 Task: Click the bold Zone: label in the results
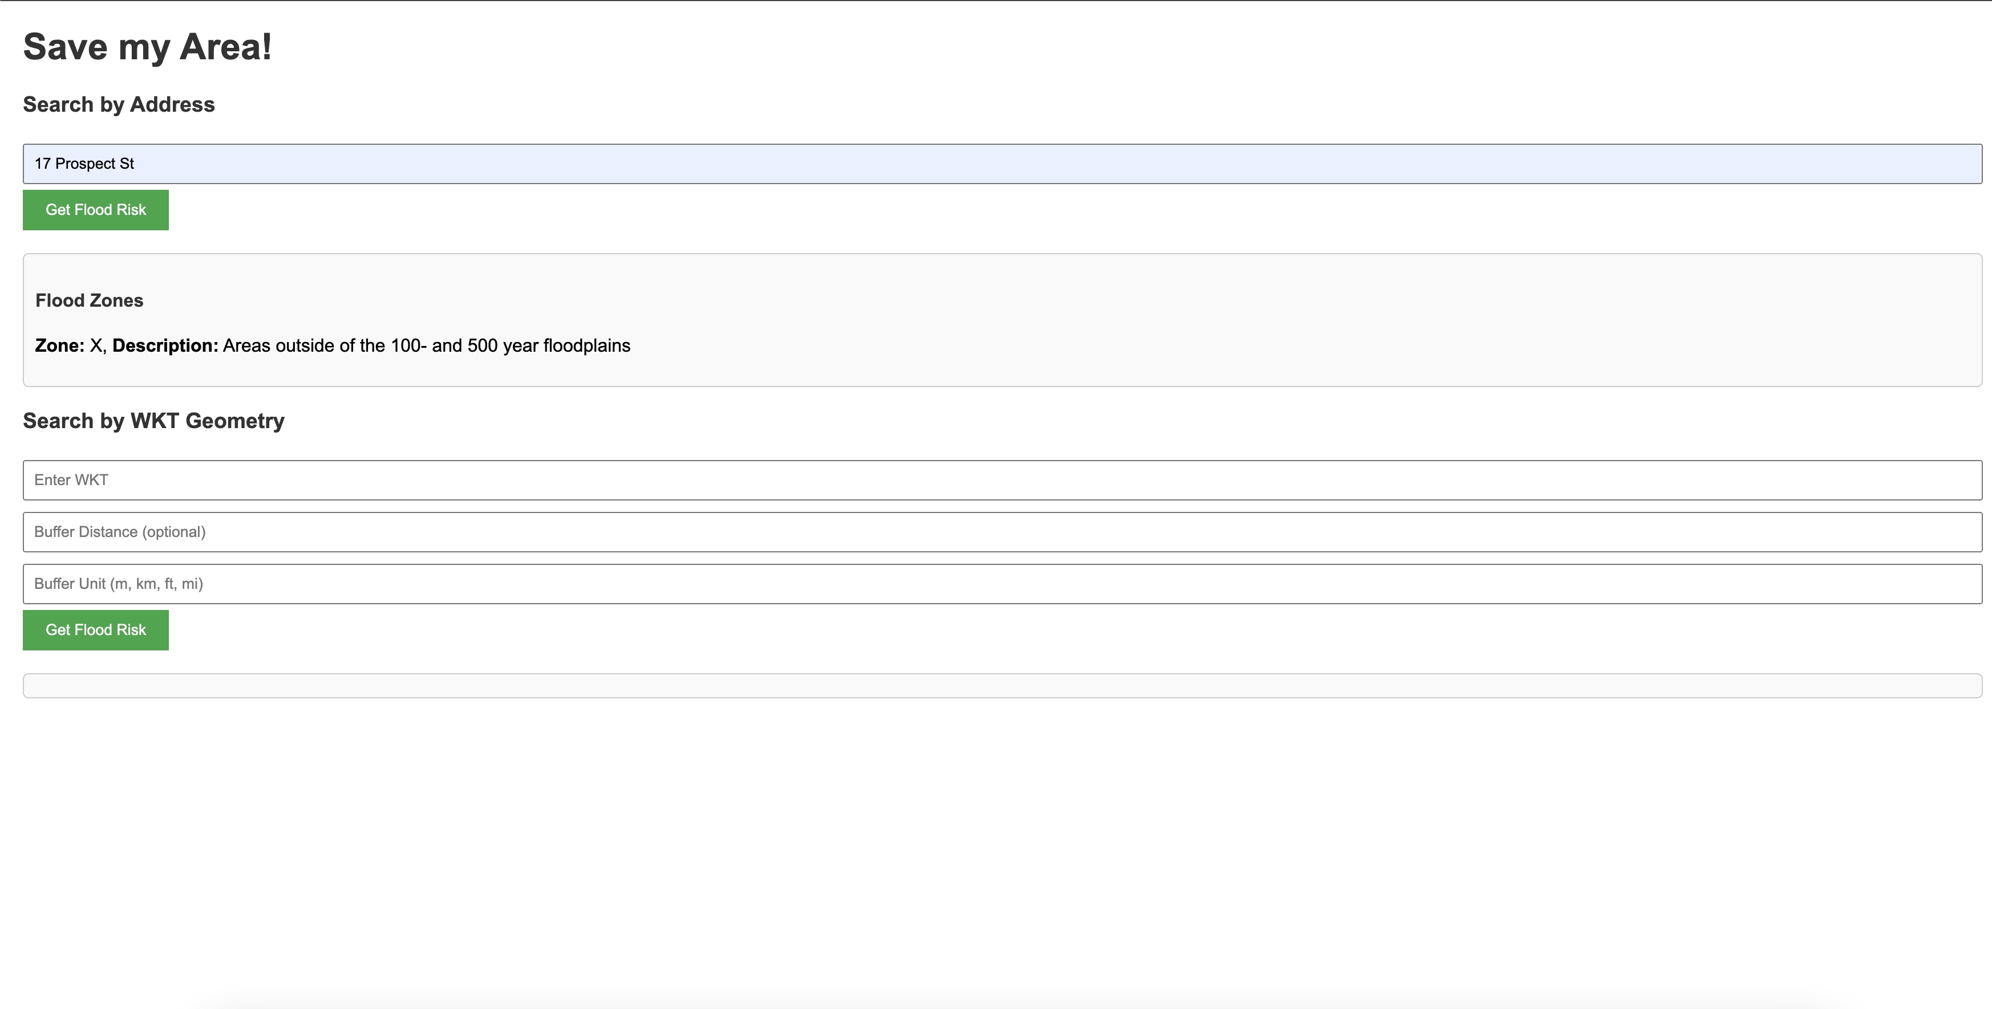[59, 345]
